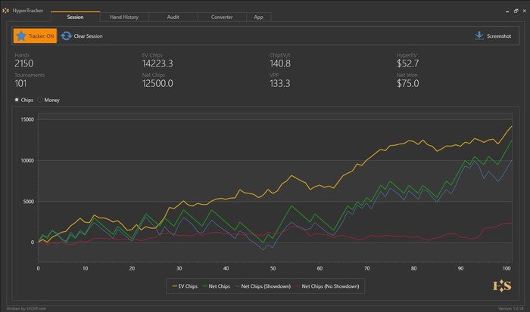
Task: Click the Clear Session label
Action: (x=88, y=36)
